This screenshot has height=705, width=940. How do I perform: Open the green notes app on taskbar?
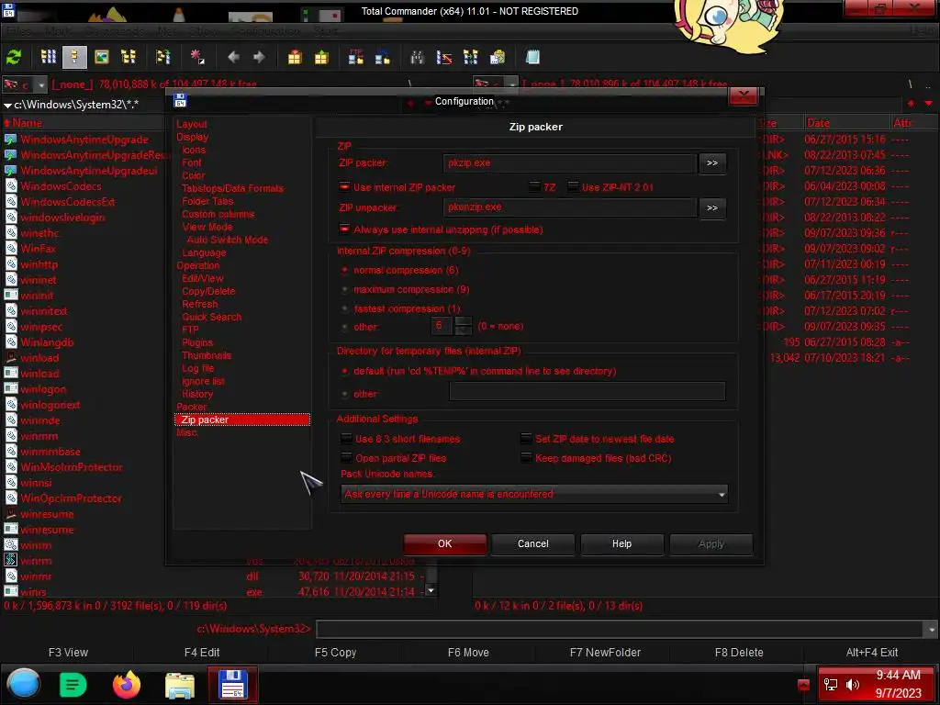pos(73,685)
